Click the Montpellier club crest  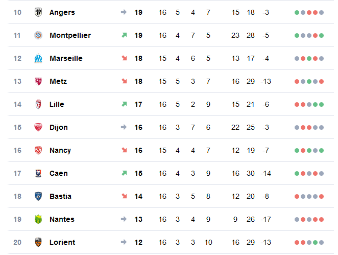pyautogui.click(x=38, y=35)
